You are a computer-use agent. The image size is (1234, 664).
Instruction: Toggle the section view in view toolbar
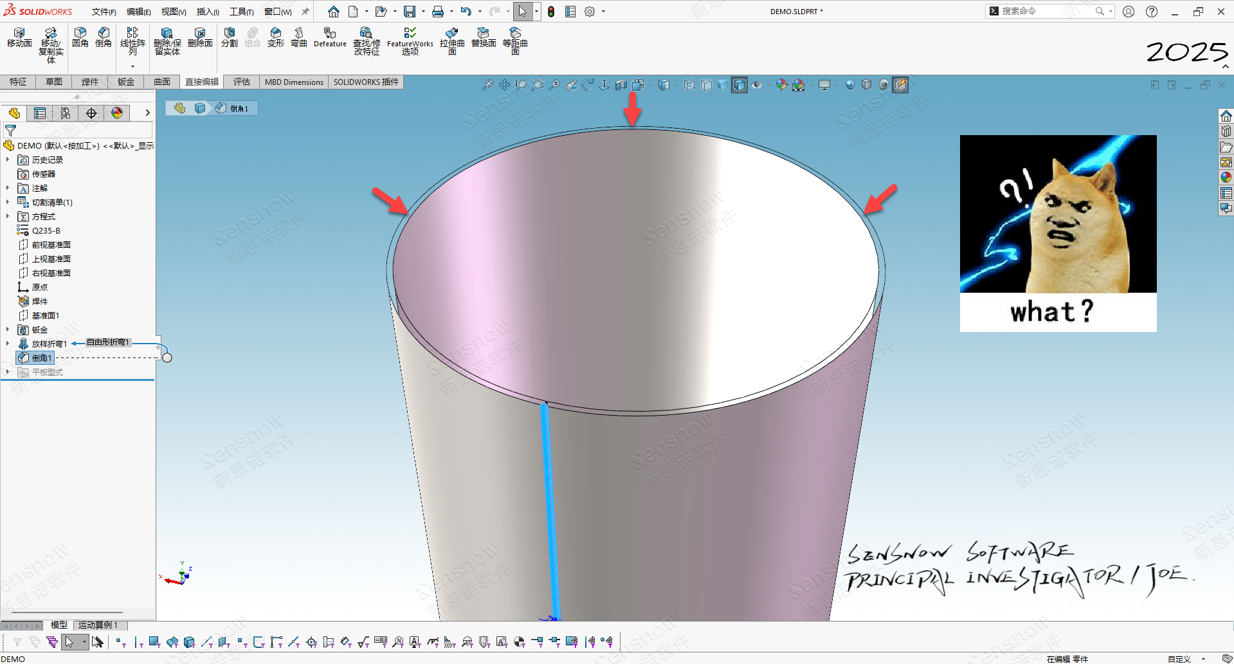[x=621, y=85]
